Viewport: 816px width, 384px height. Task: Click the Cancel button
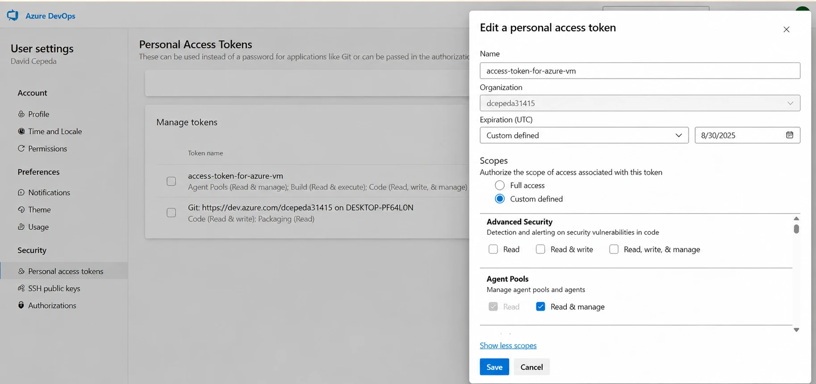click(531, 367)
